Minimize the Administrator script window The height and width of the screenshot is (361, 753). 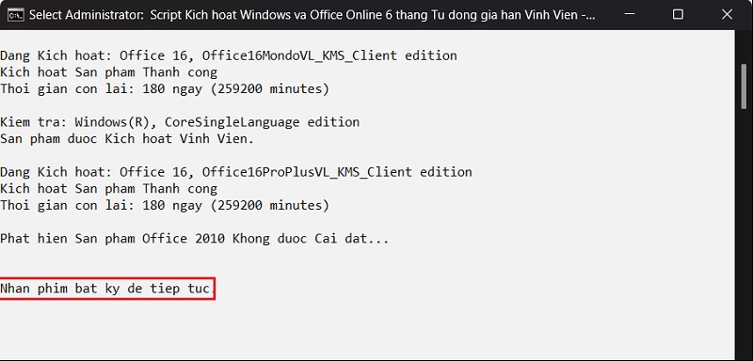click(x=628, y=14)
